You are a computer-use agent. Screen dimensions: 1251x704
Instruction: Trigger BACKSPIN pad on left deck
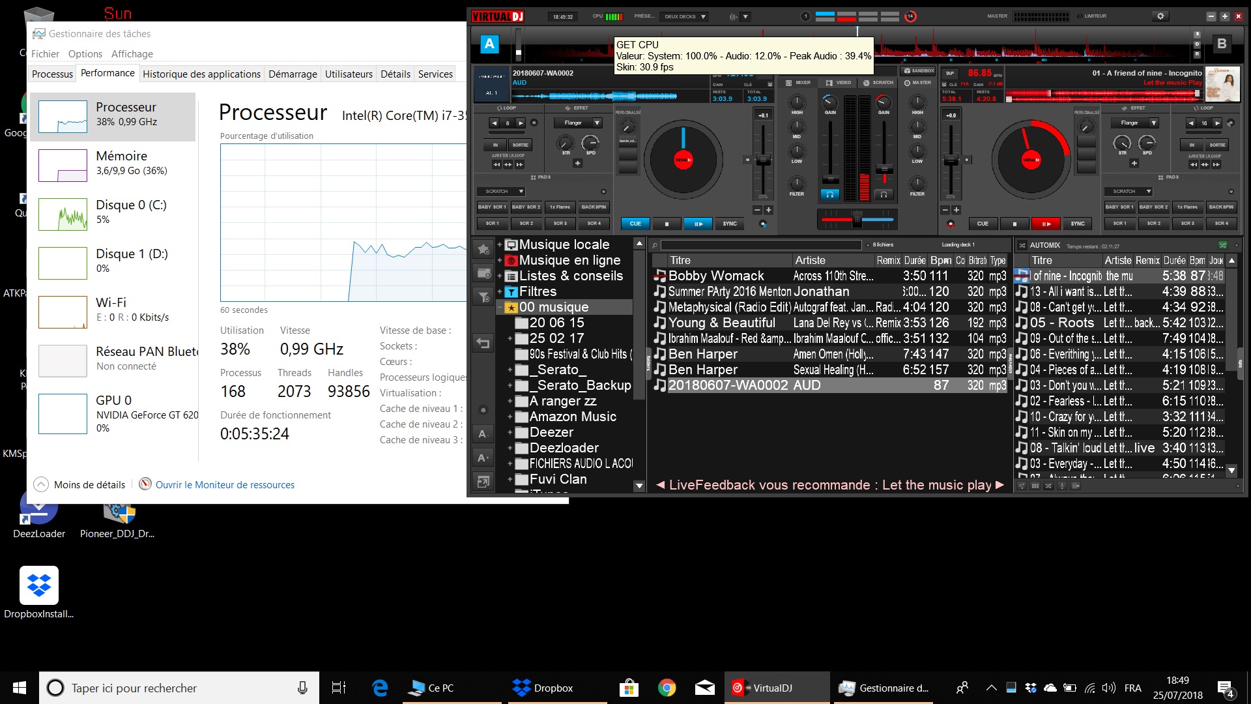tap(594, 207)
